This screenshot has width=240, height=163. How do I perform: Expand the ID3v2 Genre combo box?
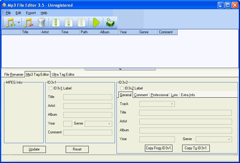pyautogui.click(x=229, y=139)
